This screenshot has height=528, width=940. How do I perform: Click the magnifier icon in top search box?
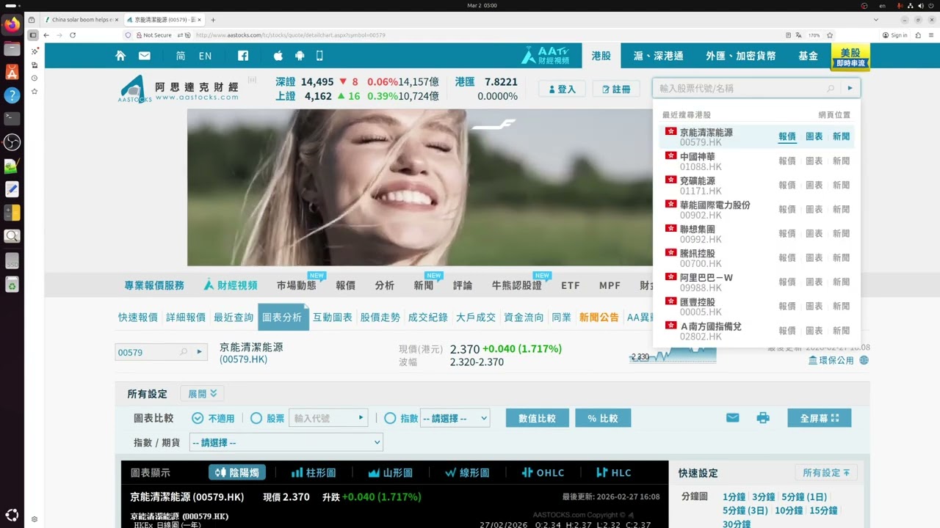point(831,88)
